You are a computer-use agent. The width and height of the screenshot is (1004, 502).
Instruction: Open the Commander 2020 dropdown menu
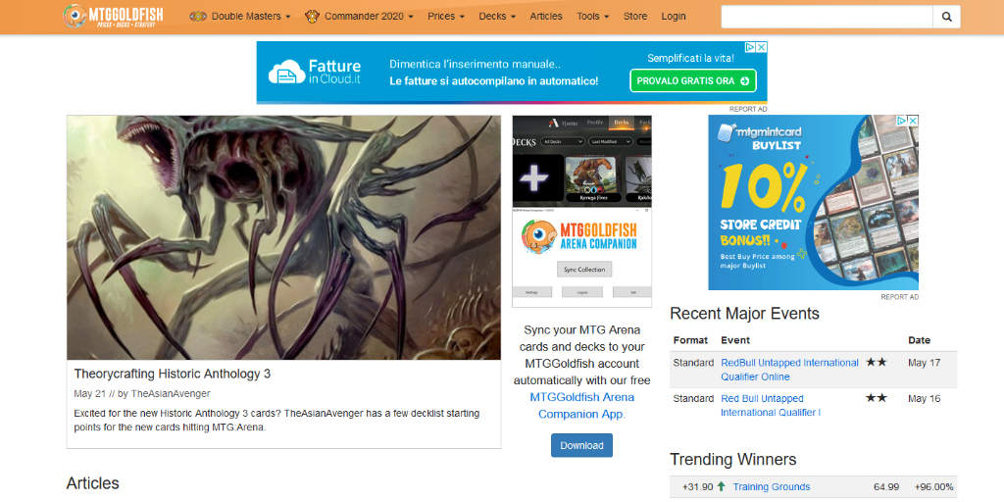click(x=369, y=16)
